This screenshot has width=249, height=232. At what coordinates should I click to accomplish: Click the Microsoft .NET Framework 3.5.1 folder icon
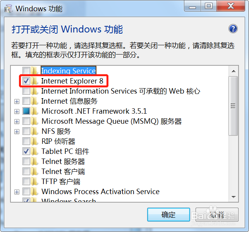coord(34,111)
